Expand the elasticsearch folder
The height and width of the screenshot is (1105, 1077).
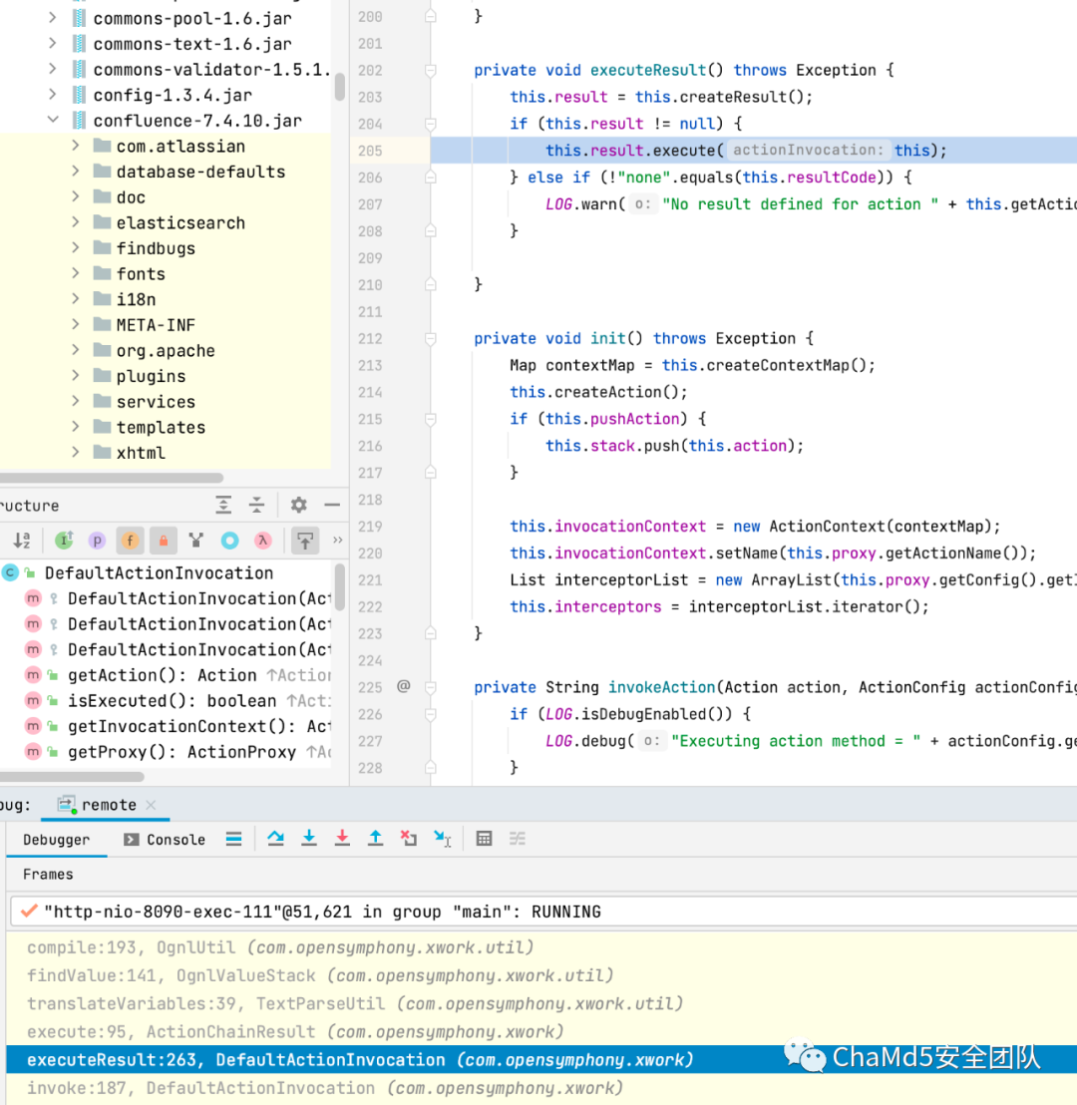pyautogui.click(x=76, y=222)
